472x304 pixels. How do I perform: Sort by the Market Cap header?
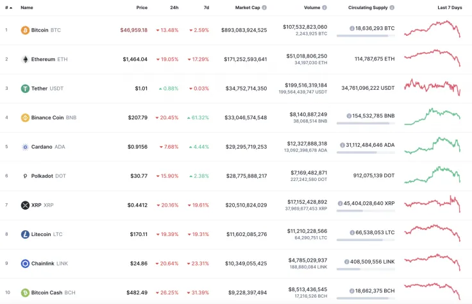[x=248, y=8]
